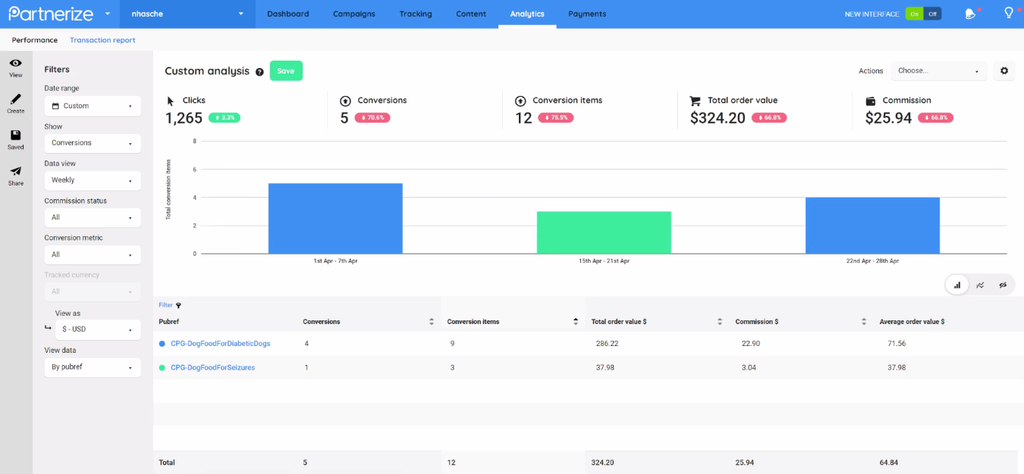
Task: Go to the Content tab
Action: (x=471, y=14)
